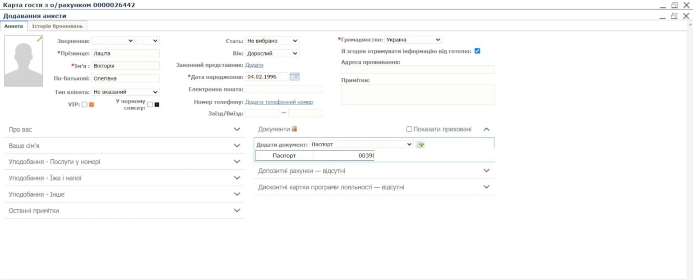Click the scan icon next to Документи
The image size is (693, 280).
coord(294,128)
